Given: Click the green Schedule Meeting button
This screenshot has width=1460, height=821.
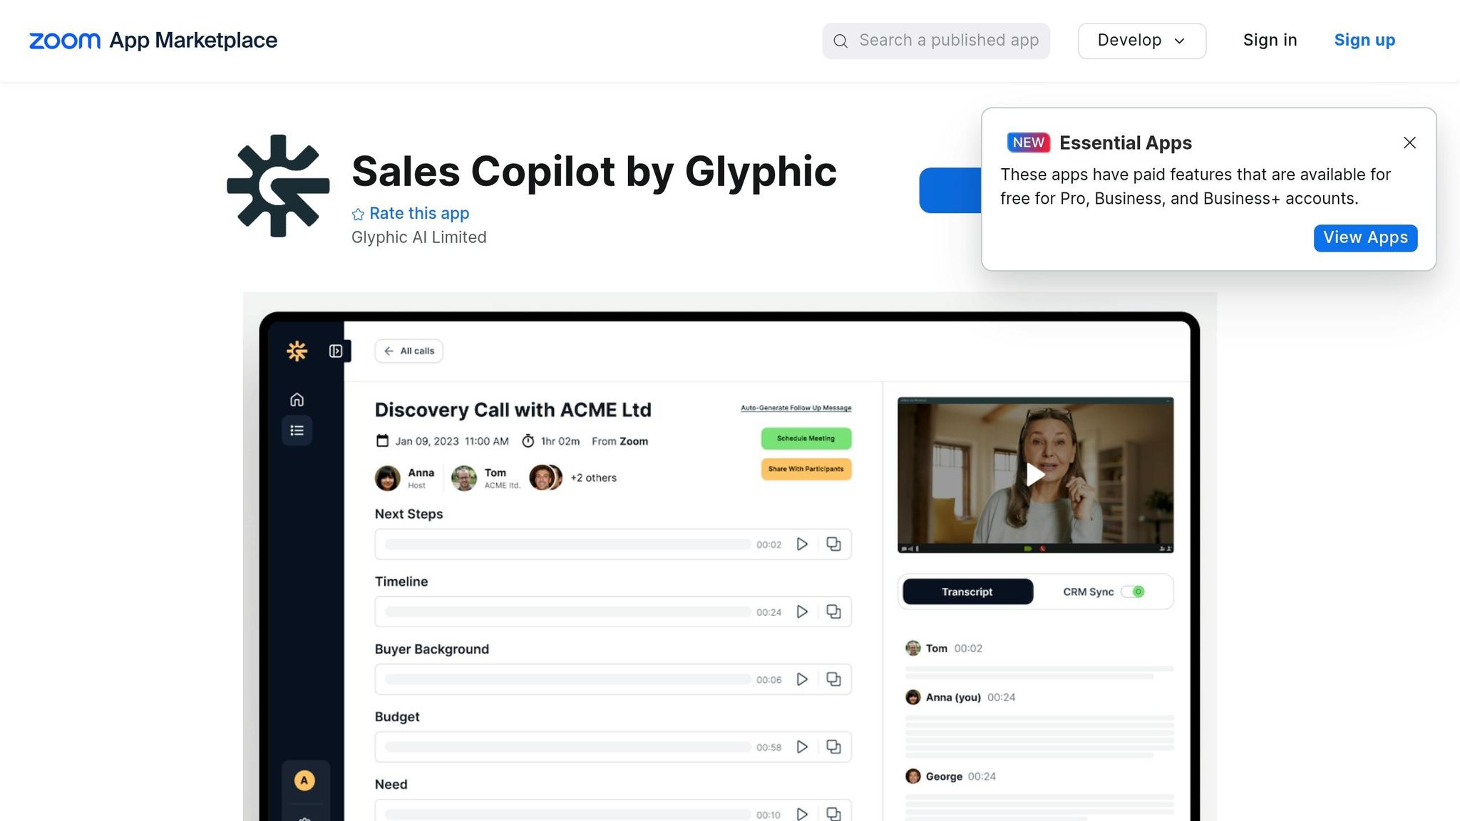Looking at the screenshot, I should pos(806,438).
